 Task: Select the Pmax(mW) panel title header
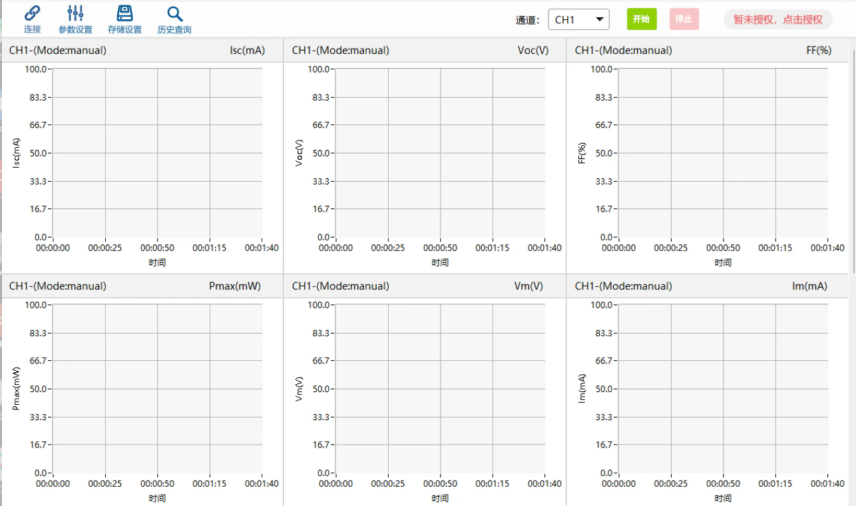point(142,286)
